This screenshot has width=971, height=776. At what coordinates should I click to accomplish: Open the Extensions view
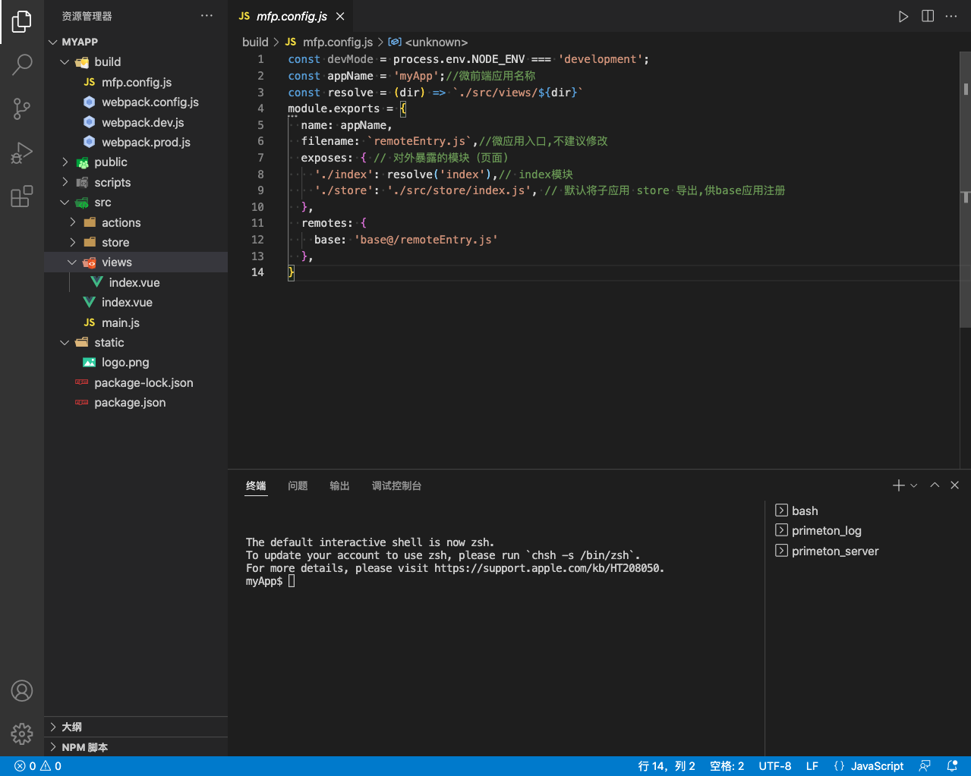tap(22, 197)
